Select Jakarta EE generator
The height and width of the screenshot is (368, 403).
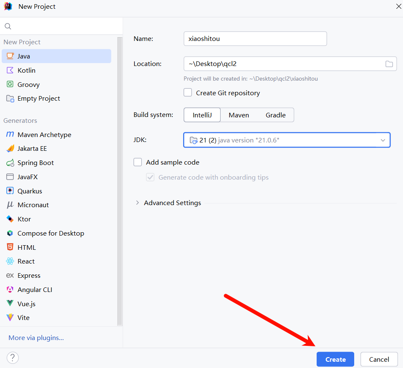pos(56,148)
